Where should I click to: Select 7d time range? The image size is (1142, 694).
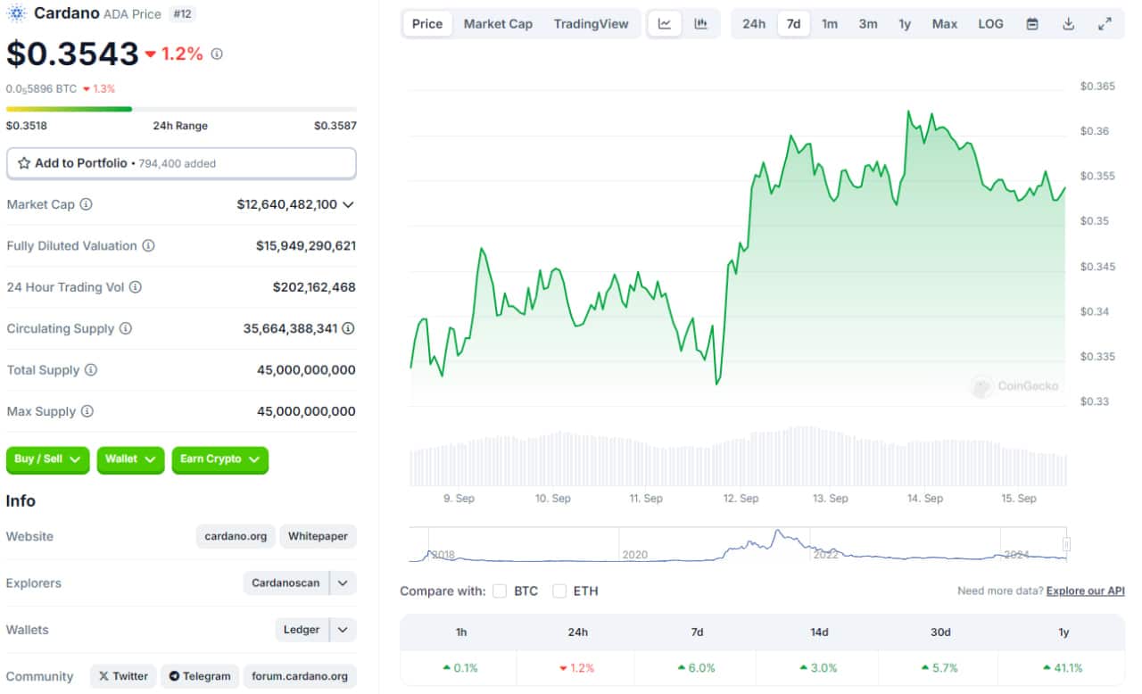[793, 24]
